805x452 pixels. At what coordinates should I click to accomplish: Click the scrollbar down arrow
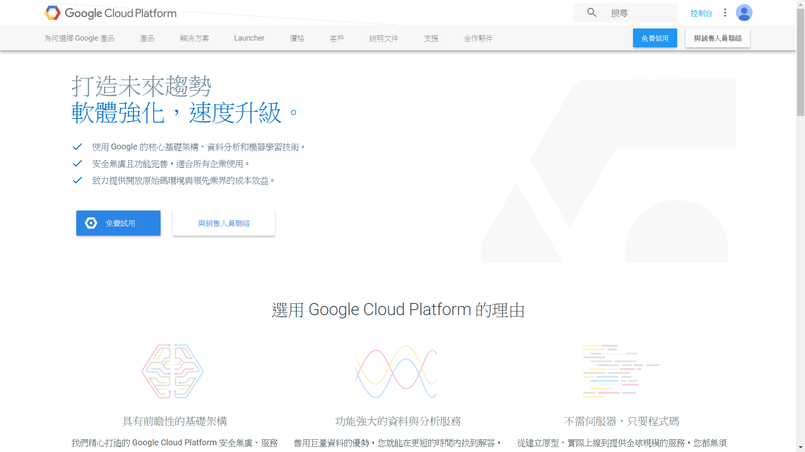pyautogui.click(x=800, y=448)
